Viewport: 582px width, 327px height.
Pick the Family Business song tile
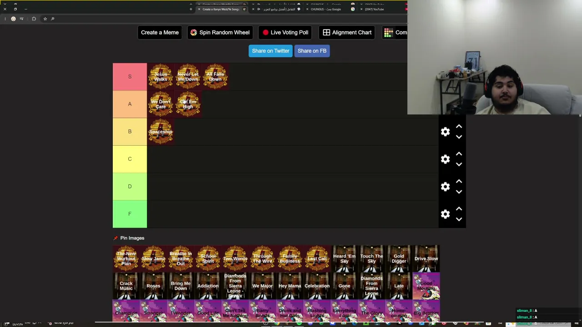click(x=290, y=259)
